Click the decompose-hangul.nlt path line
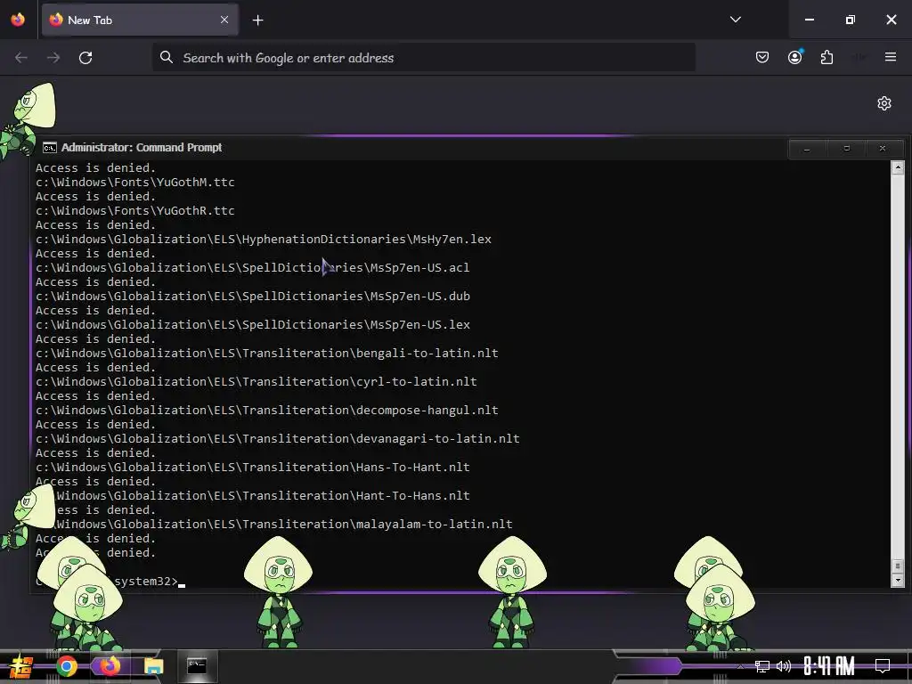 coord(267,410)
